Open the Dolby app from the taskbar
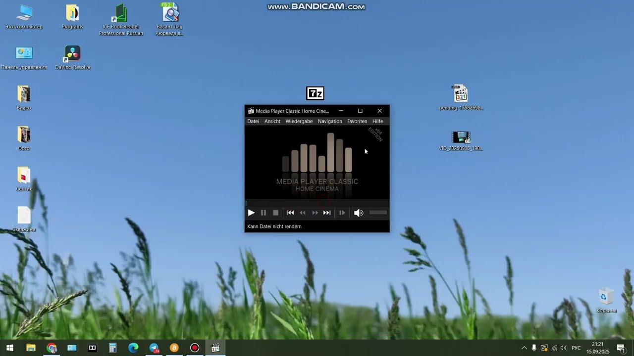 tap(92, 348)
